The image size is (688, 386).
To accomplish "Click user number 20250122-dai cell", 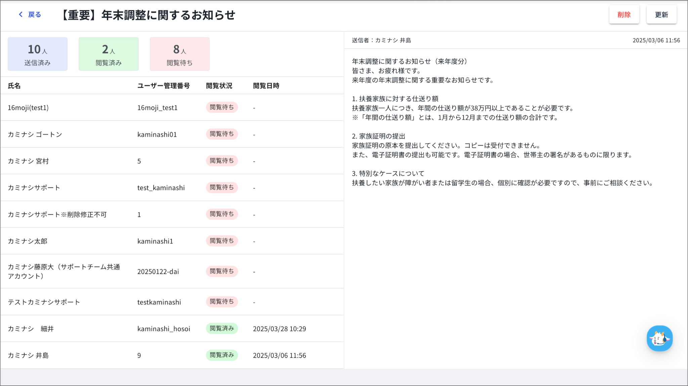I will pos(158,272).
